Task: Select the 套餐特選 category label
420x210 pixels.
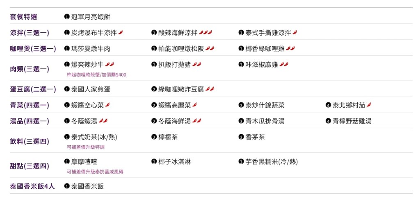Action: coord(23,17)
